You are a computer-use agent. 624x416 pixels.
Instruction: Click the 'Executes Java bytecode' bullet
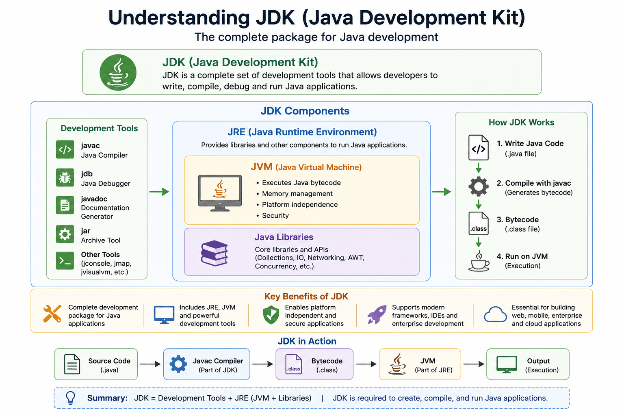(301, 183)
